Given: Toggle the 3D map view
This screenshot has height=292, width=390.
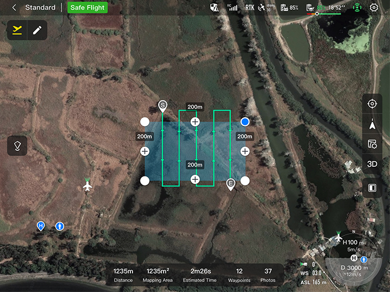Looking at the screenshot, I should (x=372, y=164).
